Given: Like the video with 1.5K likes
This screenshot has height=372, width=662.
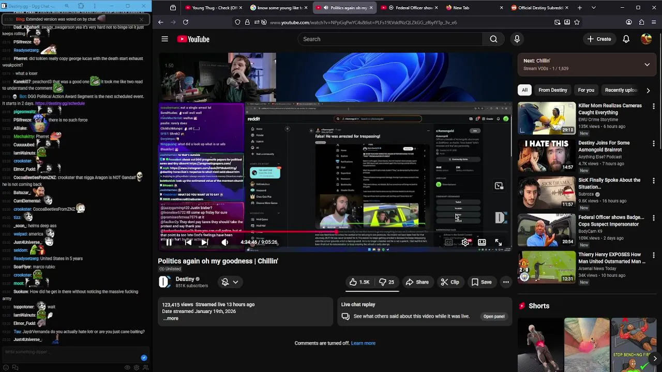Looking at the screenshot, I should [x=360, y=282].
